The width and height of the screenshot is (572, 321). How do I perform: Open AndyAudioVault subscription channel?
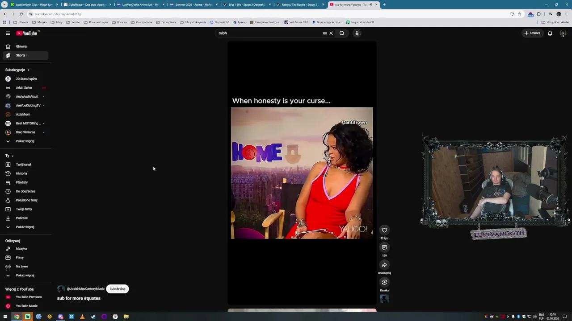25,97
